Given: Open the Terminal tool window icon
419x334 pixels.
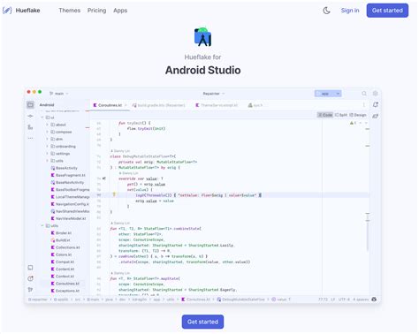Looking at the screenshot, I should pyautogui.click(x=30, y=268).
